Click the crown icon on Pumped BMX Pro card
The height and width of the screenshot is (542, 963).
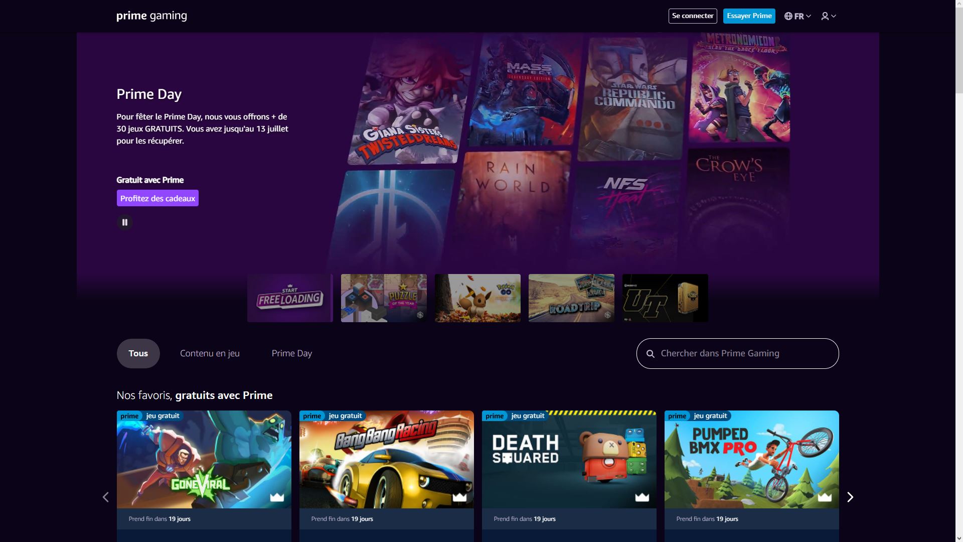pyautogui.click(x=824, y=496)
